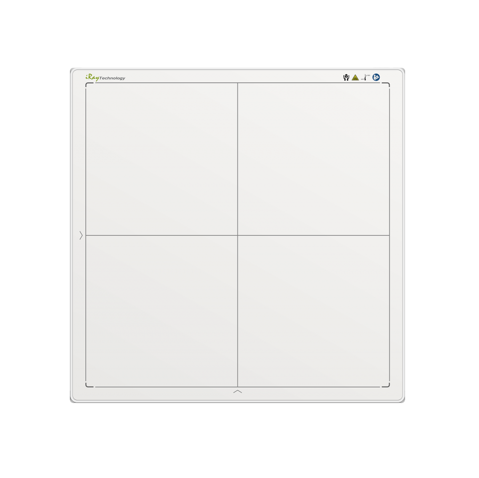Click the center crosshair intersection
The image size is (479, 478).
tap(238, 235)
